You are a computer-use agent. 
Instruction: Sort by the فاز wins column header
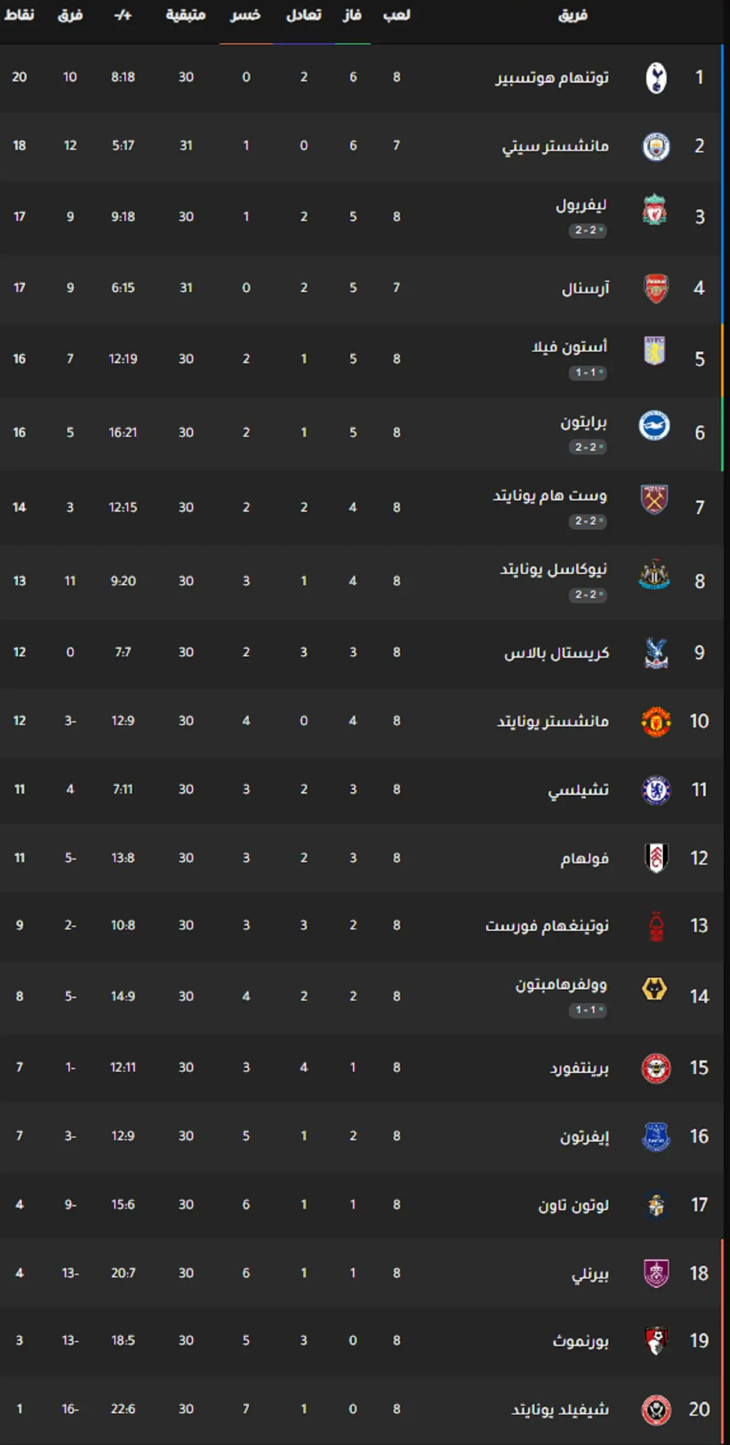pyautogui.click(x=352, y=15)
